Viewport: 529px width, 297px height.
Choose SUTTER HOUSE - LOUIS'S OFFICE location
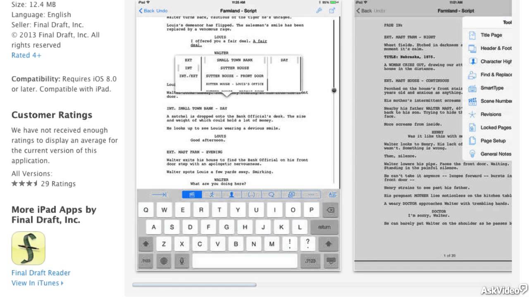[234, 84]
